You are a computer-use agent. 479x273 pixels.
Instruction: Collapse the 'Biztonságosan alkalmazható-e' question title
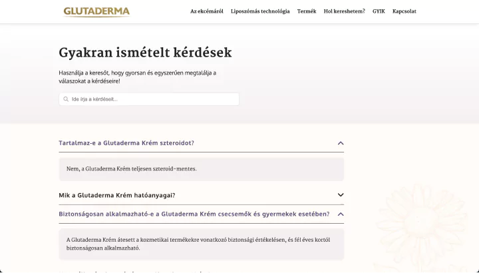coord(194,214)
